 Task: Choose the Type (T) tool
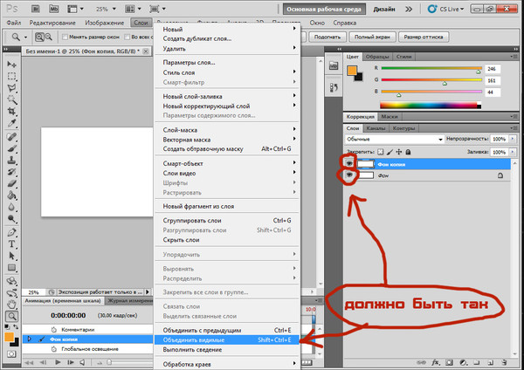pos(12,246)
